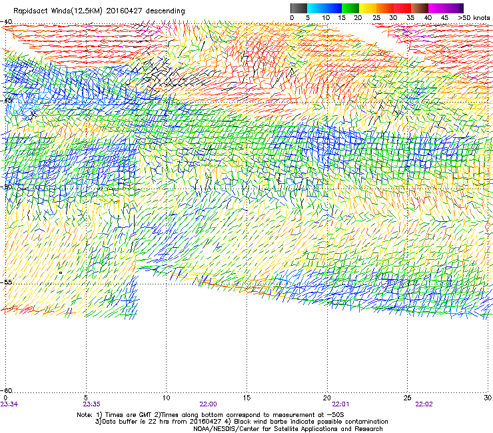Click the '45' label on the color legend
Image resolution: width=493 pixels, height=433 pixels.
444,18
